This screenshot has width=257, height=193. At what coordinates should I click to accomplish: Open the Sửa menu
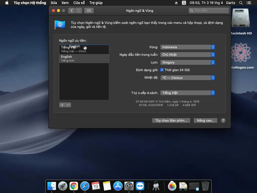(54, 3)
